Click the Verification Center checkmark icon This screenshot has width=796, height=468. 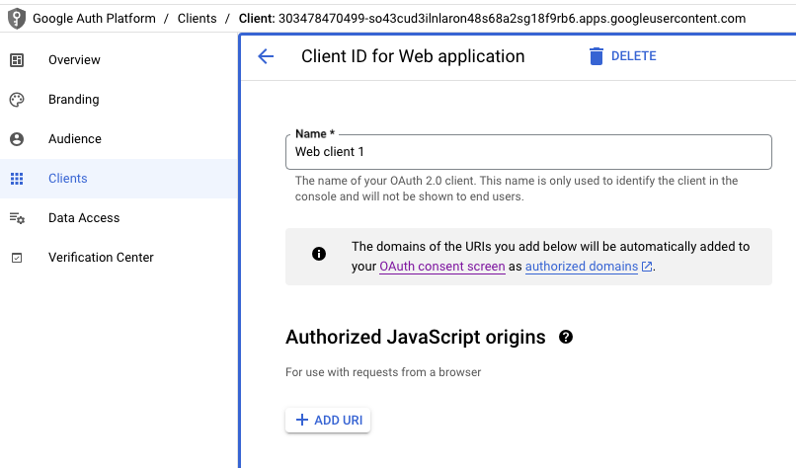[17, 258]
